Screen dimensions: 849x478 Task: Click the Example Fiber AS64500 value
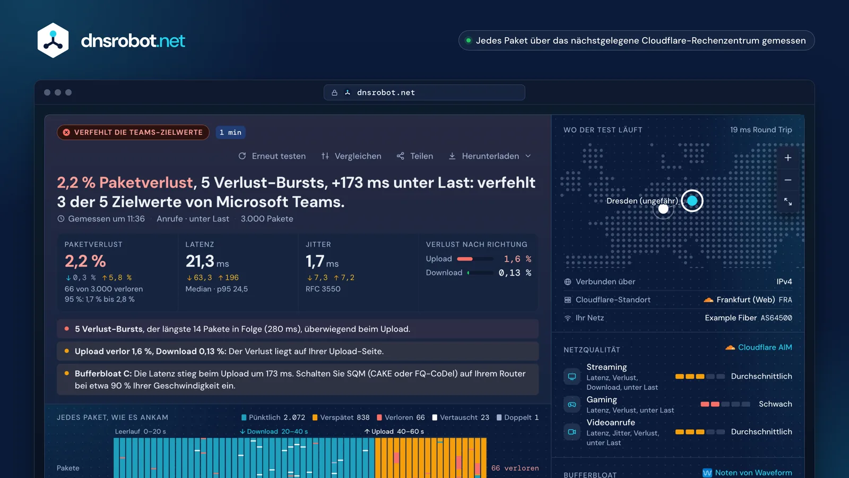748,318
